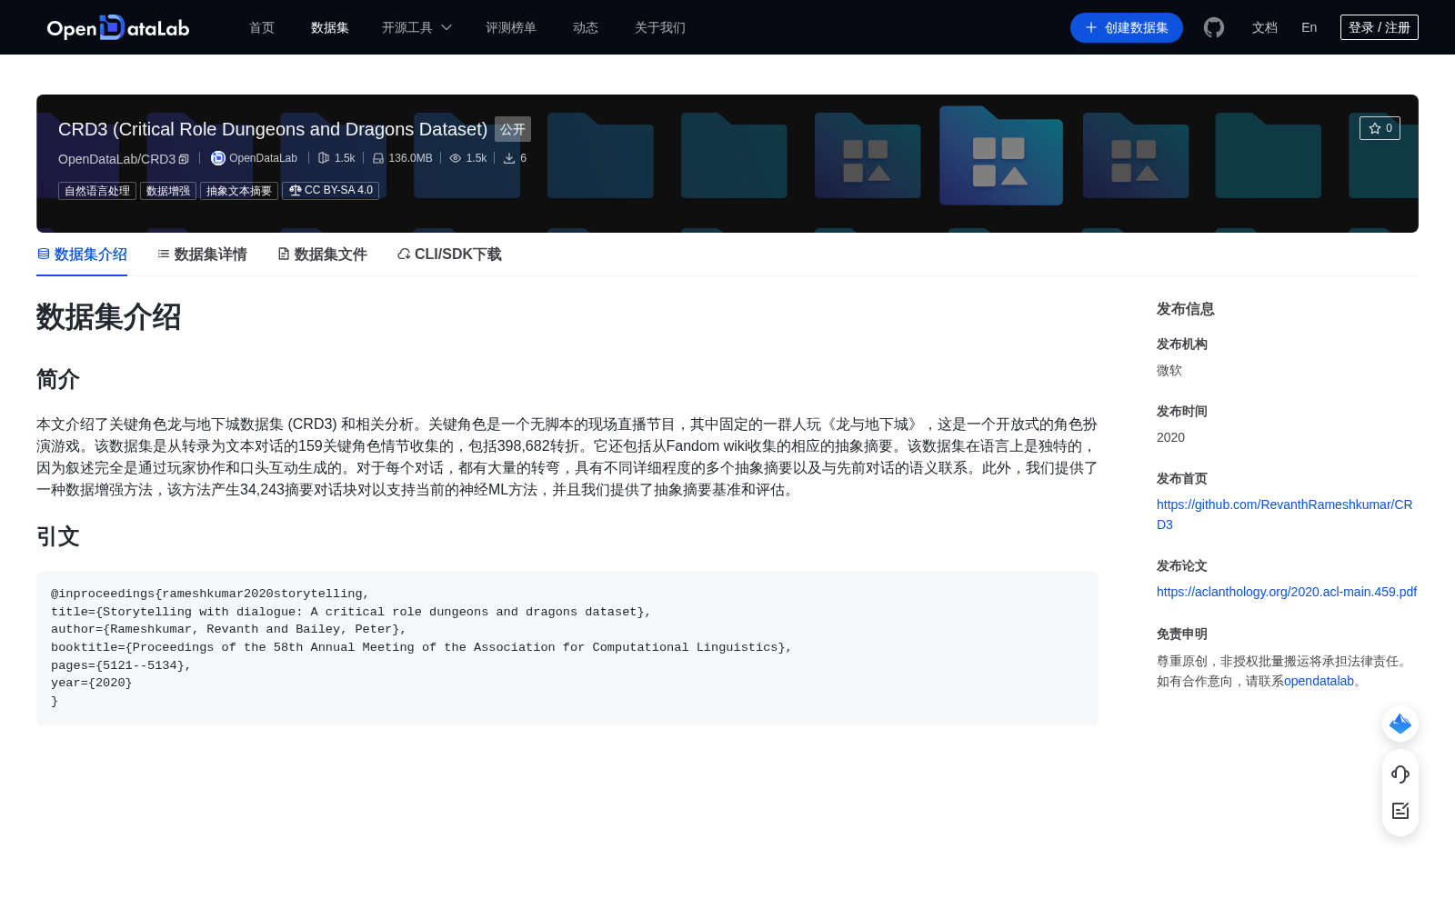Open the 关于我们 menu item

click(660, 28)
